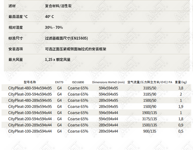The image size is (193, 150).
Task: Click weight value 0,9
Action: coord(181,125)
